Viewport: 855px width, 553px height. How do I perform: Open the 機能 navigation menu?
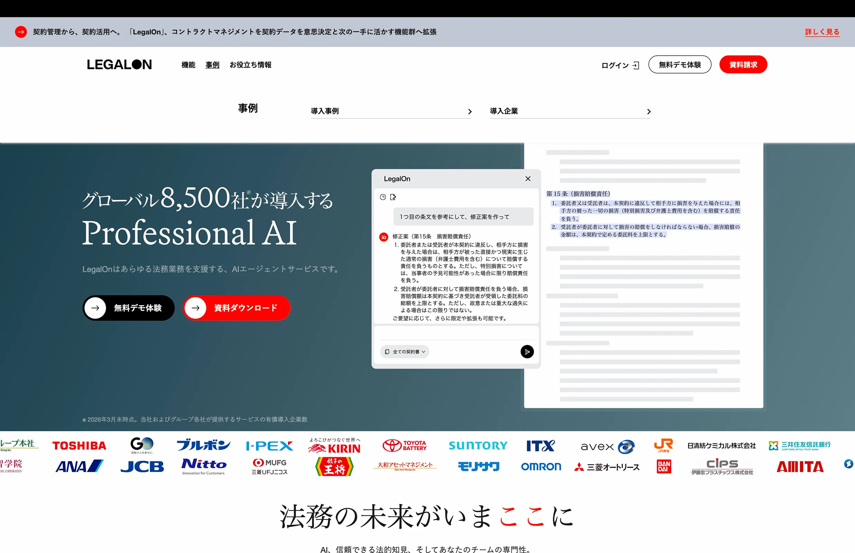pos(188,65)
